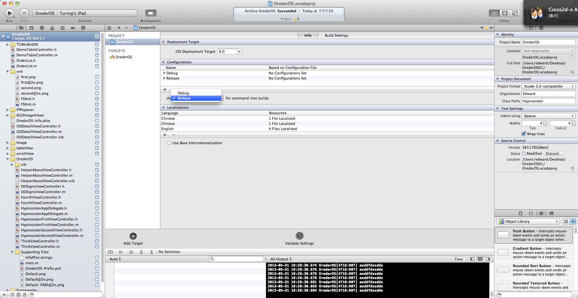Switch library to list view
The height and width of the screenshot is (298, 578).
click(573, 221)
